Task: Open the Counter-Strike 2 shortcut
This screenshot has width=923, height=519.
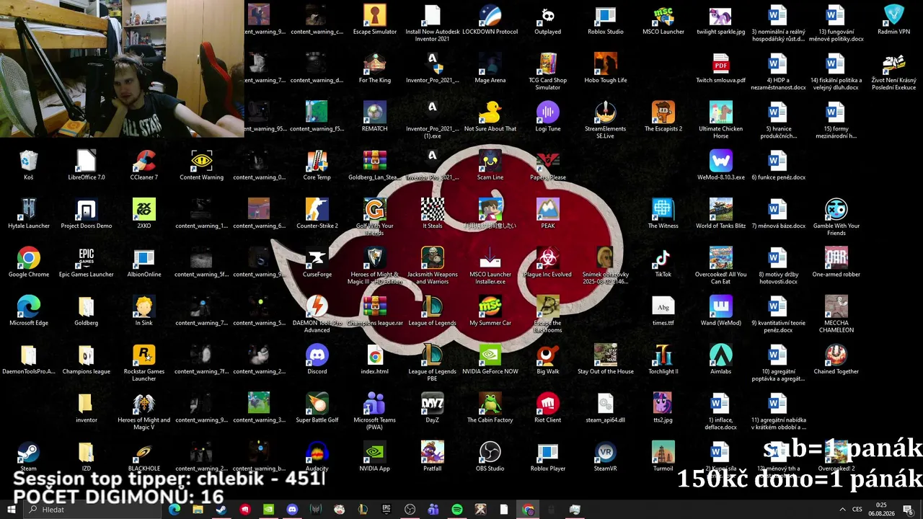Action: [x=317, y=214]
